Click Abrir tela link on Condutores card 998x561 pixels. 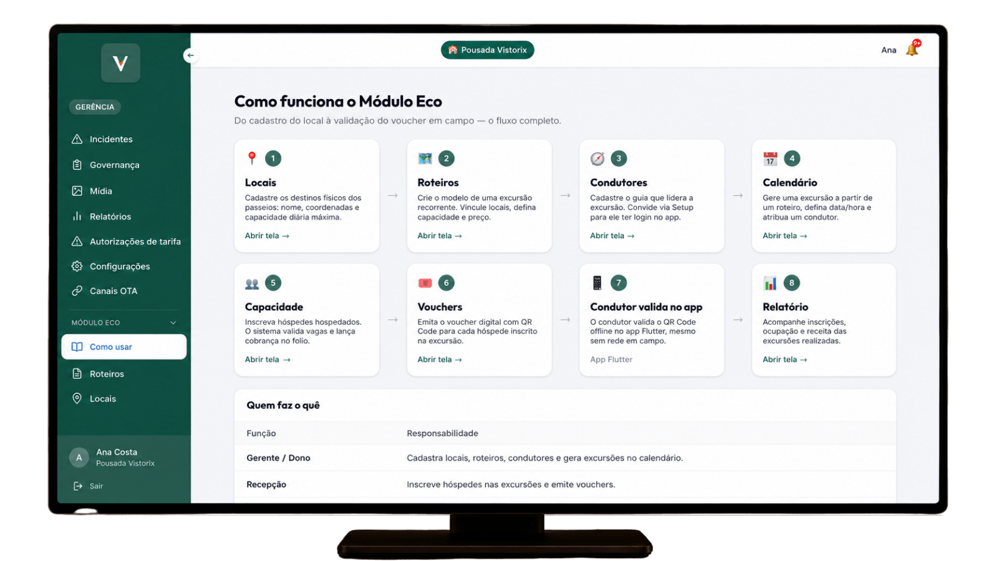[613, 236]
